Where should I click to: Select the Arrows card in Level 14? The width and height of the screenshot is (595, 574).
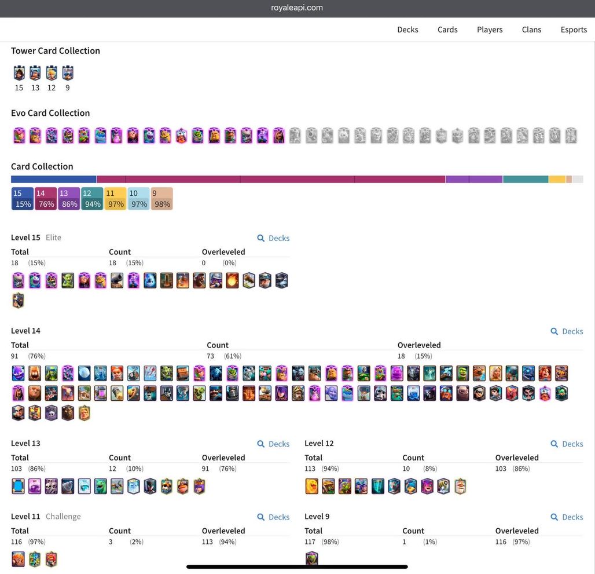click(x=150, y=374)
